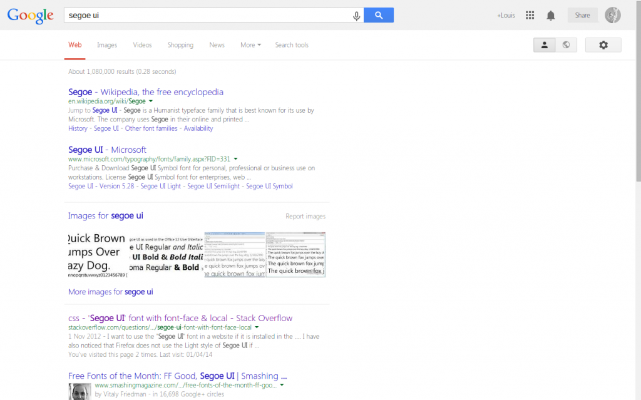Hide personal results with globe icon
Viewport: 641px width, 400px height.
tap(566, 45)
